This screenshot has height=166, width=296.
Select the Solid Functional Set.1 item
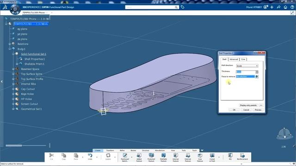tap(33, 54)
